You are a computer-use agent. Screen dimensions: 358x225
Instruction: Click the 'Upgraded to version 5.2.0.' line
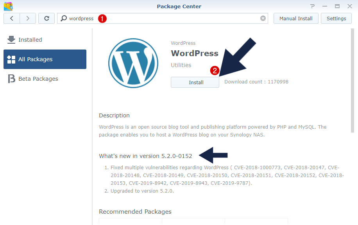142,191
